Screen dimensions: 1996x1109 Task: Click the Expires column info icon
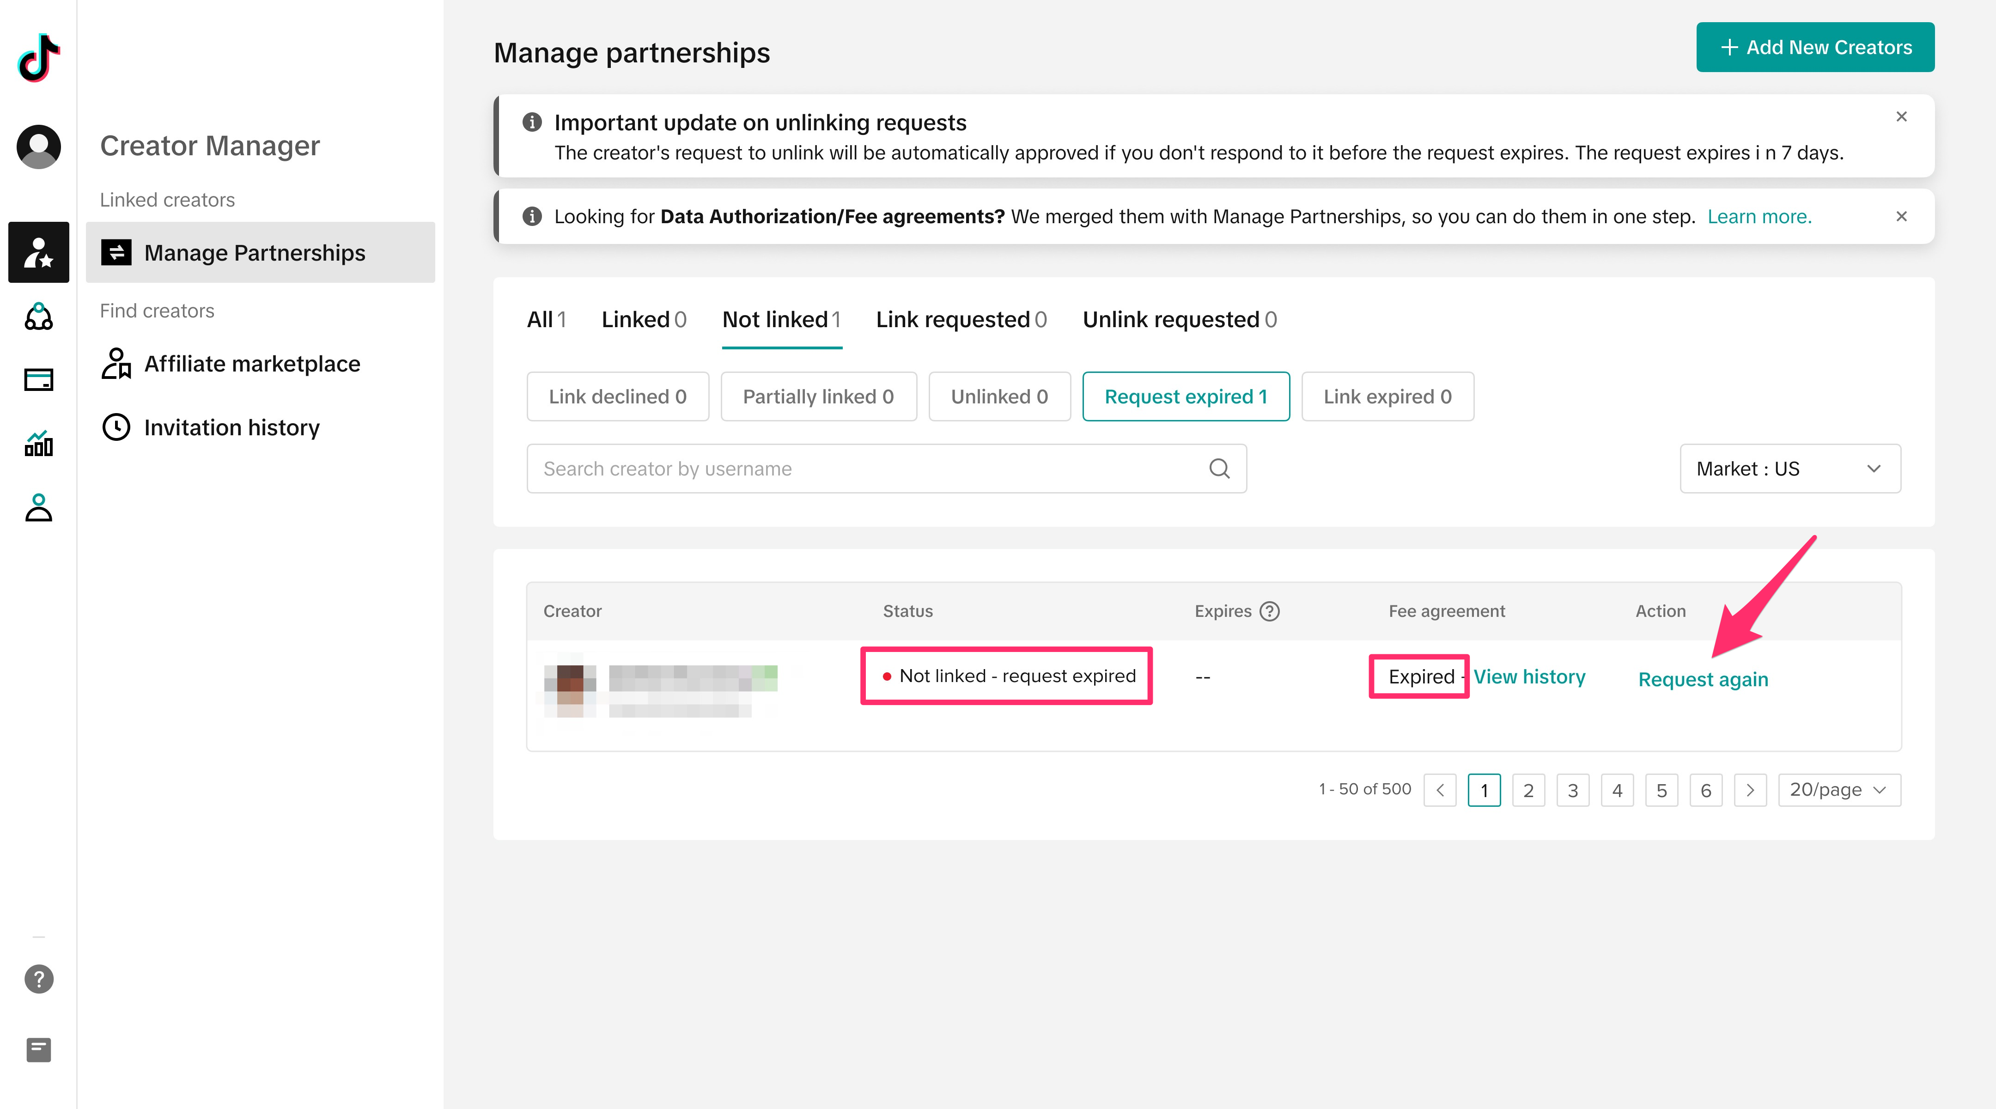(1269, 611)
